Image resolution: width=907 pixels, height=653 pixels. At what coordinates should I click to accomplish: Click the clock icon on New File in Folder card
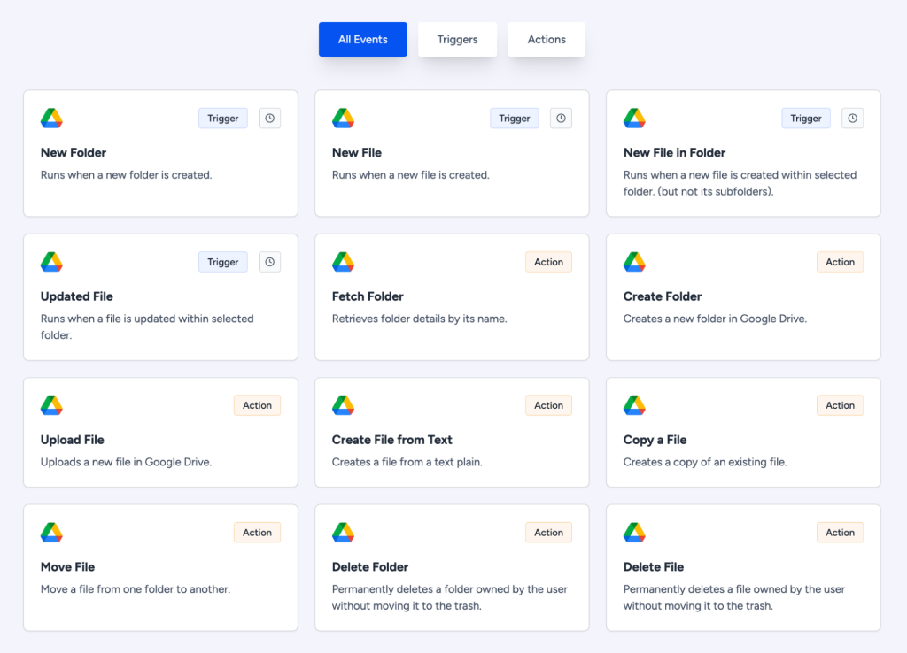pyautogui.click(x=852, y=118)
